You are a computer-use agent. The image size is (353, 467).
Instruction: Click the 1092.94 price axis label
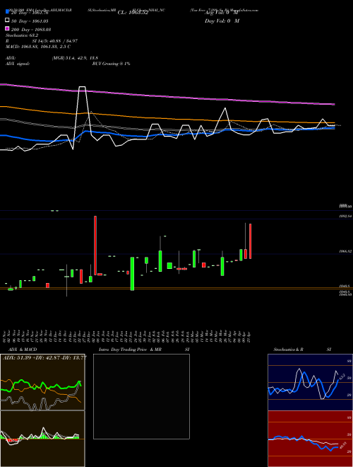pos(345,217)
